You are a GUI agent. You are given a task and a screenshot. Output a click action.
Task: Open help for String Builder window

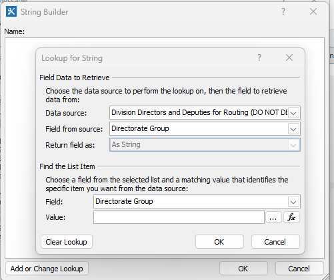click(x=283, y=11)
